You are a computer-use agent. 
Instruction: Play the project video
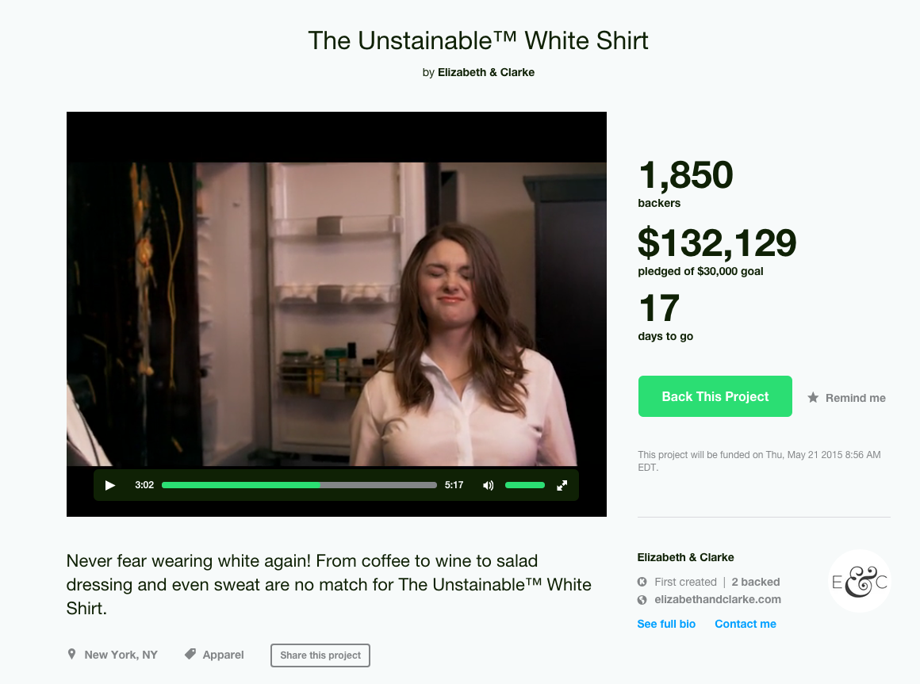point(109,485)
